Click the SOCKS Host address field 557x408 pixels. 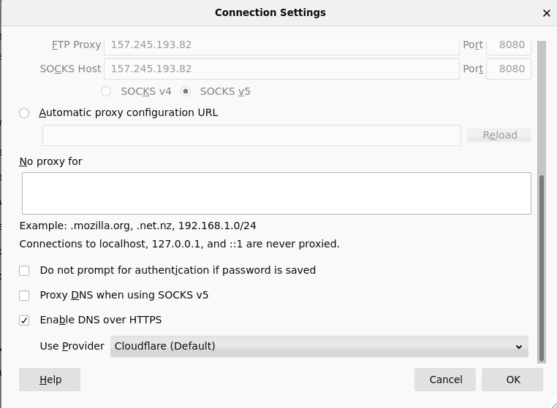click(281, 69)
